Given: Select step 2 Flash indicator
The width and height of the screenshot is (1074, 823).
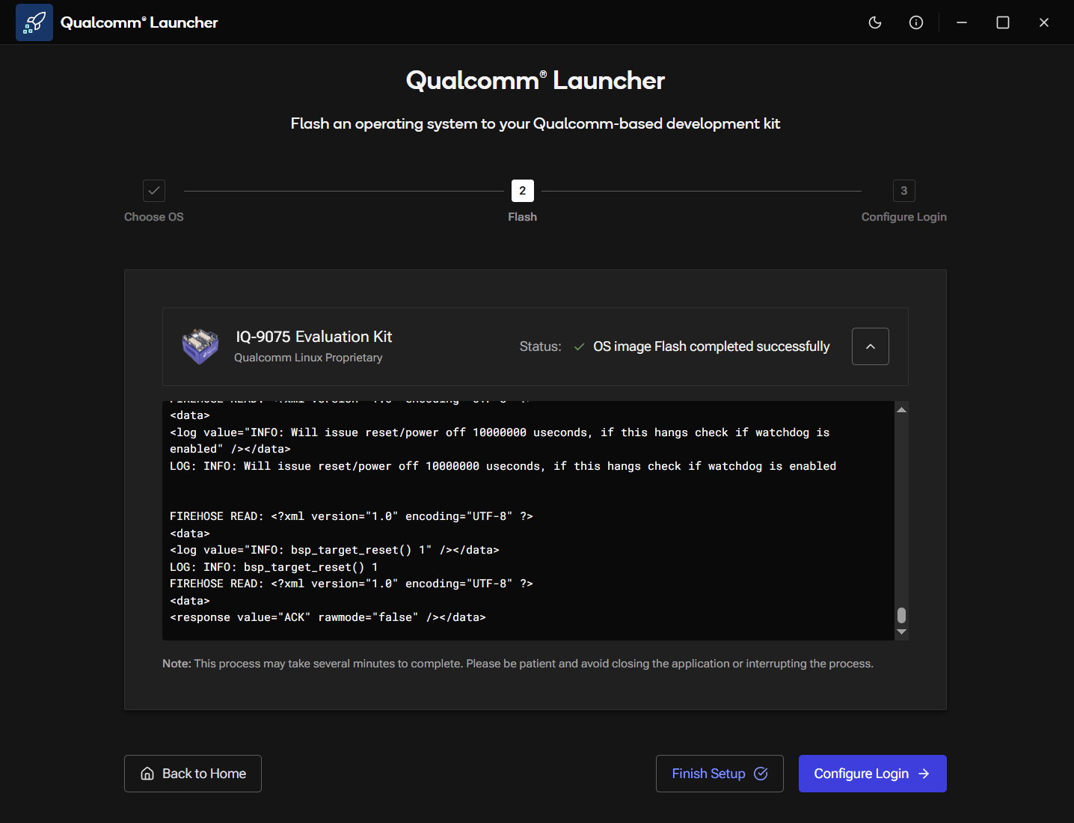Looking at the screenshot, I should point(523,191).
